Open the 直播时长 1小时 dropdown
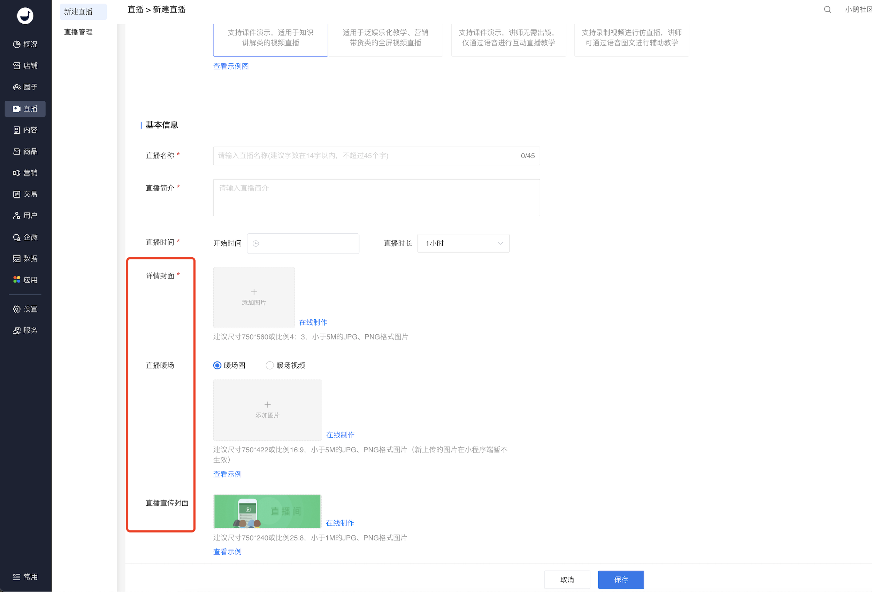872x592 pixels. pyautogui.click(x=464, y=243)
